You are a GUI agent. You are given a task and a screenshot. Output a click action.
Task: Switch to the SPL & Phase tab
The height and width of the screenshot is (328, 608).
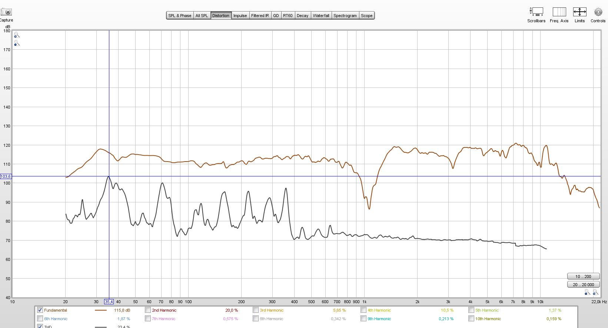coord(180,16)
